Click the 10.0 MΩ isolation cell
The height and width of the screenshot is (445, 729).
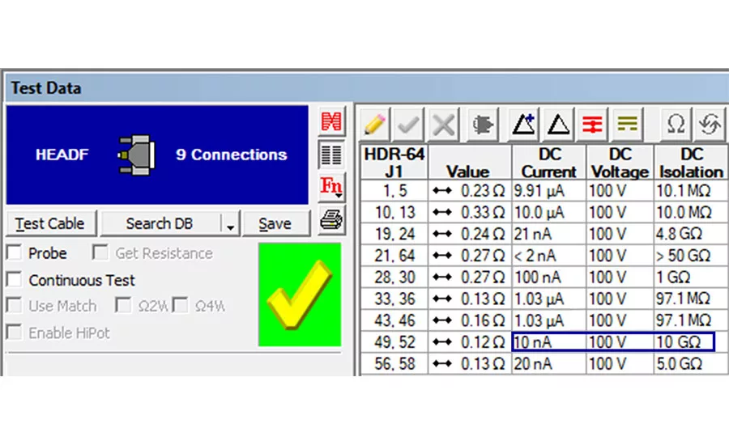click(691, 213)
